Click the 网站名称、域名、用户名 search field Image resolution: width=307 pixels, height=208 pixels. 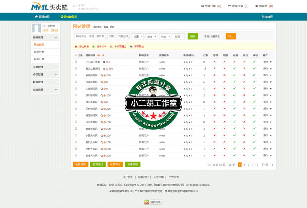coord(90,36)
